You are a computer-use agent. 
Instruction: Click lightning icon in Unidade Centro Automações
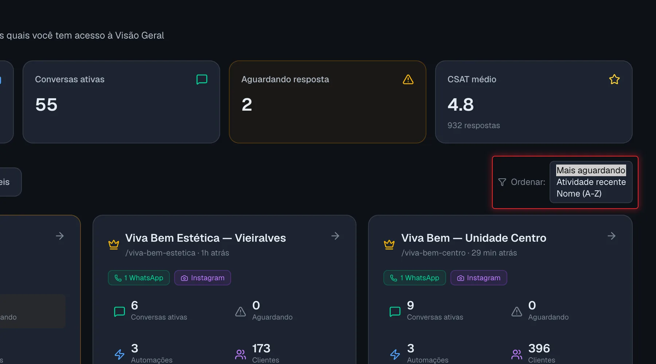click(395, 354)
